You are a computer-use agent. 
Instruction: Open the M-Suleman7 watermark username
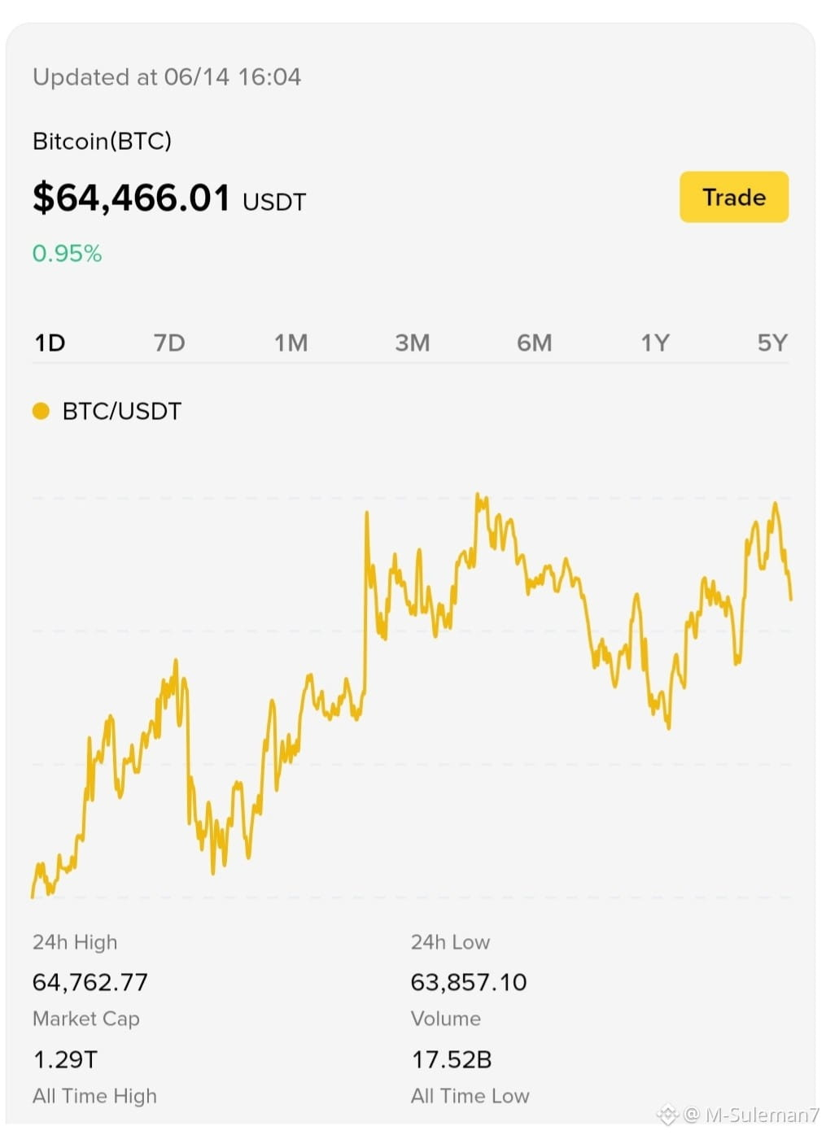click(762, 1115)
